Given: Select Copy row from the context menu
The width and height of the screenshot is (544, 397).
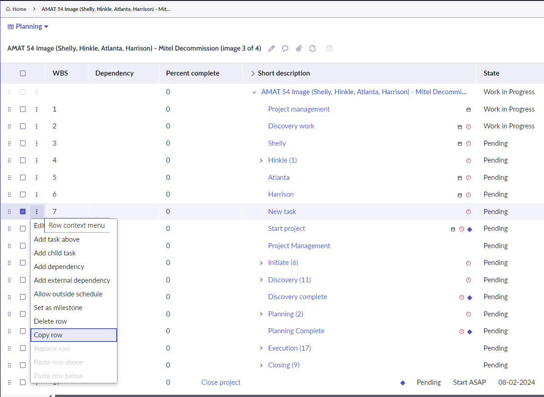Looking at the screenshot, I should click(48, 335).
